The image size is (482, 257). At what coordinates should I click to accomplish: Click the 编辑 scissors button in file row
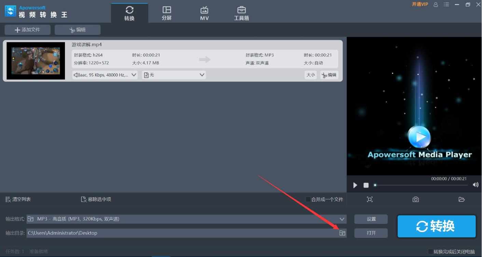(329, 75)
